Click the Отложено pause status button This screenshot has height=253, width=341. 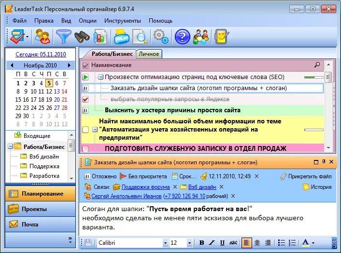tap(100, 176)
